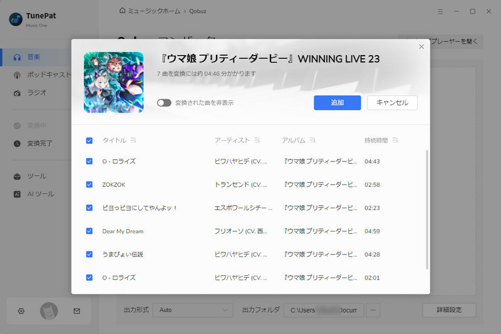Click artist エスポワールシチー ...

point(244,208)
